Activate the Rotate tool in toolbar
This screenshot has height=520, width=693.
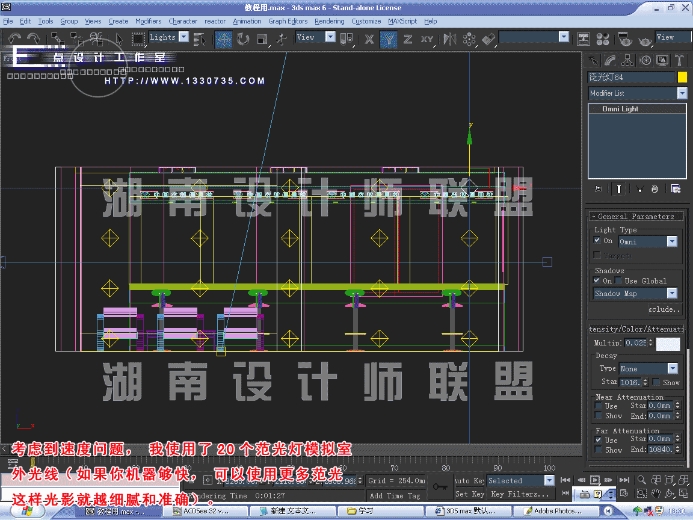point(243,39)
